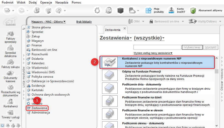Click the forward navigation arrow icon
The image size is (224, 128).
coord(21,10)
